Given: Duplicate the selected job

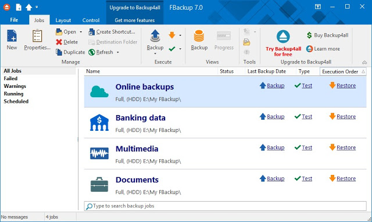Looking at the screenshot, I should pyautogui.click(x=70, y=52).
